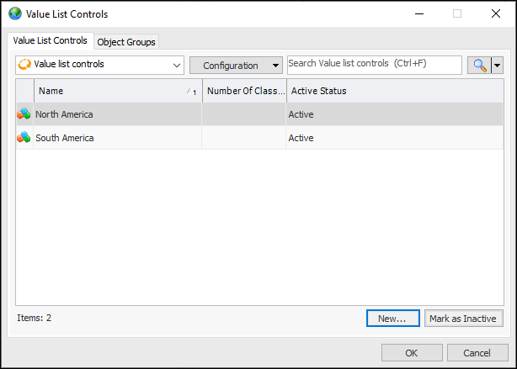Image resolution: width=517 pixels, height=369 pixels.
Task: Select the Value List Controls tab
Action: coord(51,41)
